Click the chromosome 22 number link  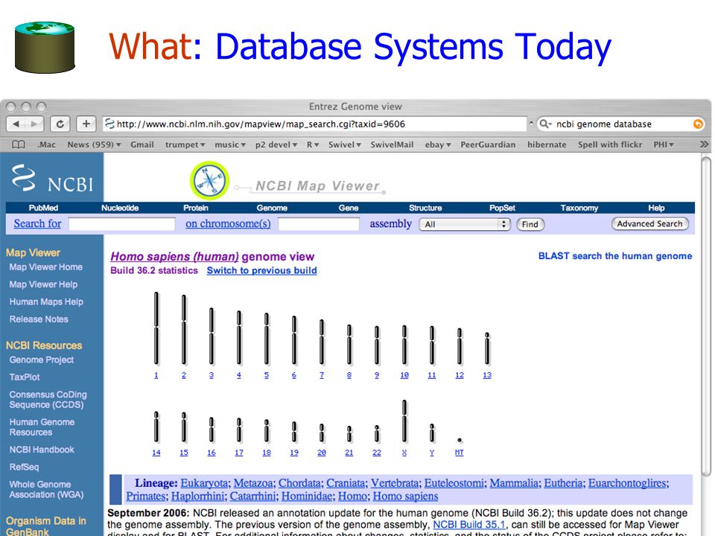tap(377, 453)
